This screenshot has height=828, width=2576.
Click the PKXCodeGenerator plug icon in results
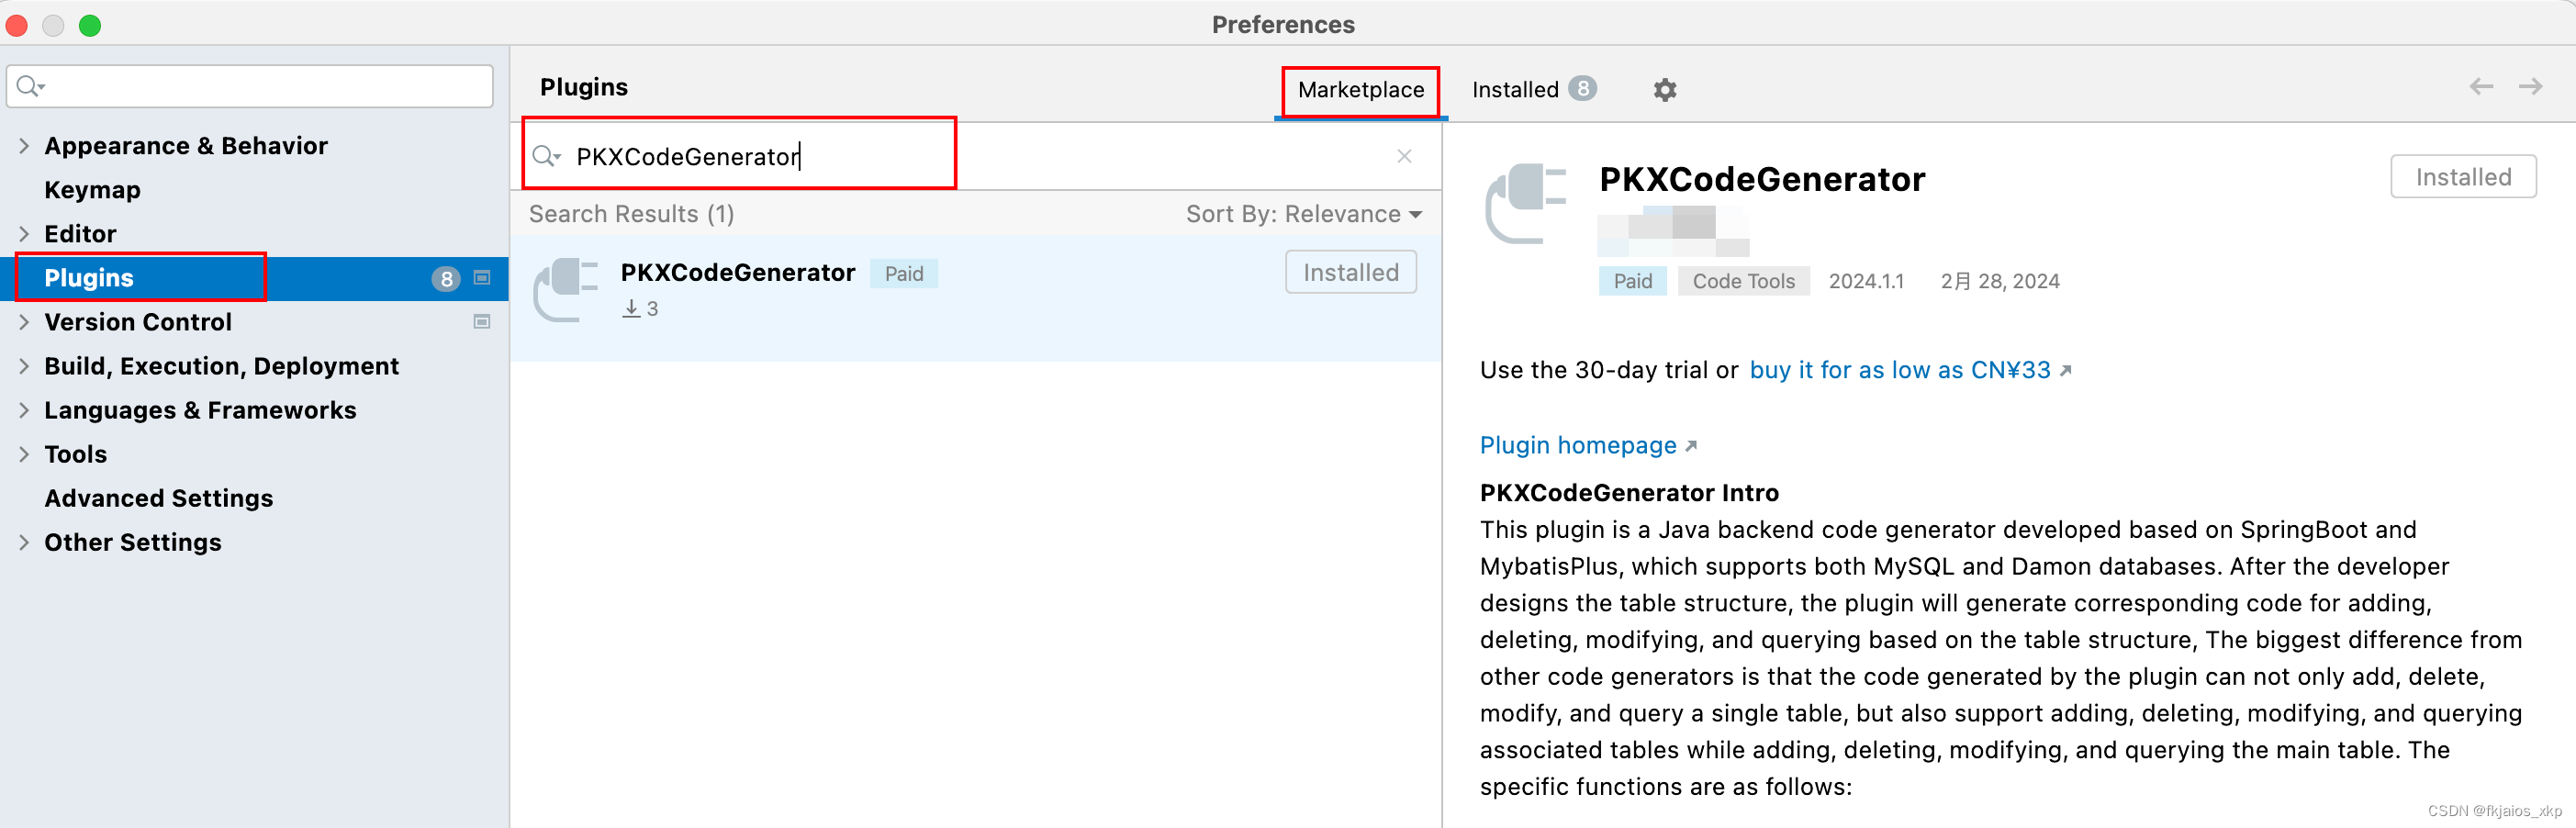(566, 290)
